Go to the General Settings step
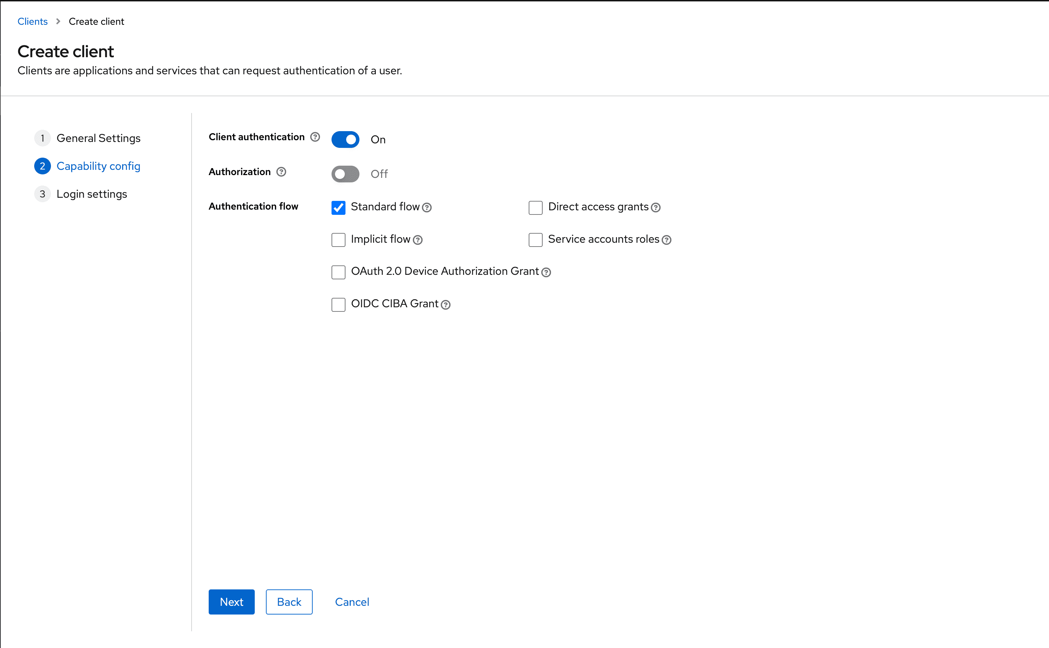The image size is (1049, 648). pyautogui.click(x=99, y=138)
